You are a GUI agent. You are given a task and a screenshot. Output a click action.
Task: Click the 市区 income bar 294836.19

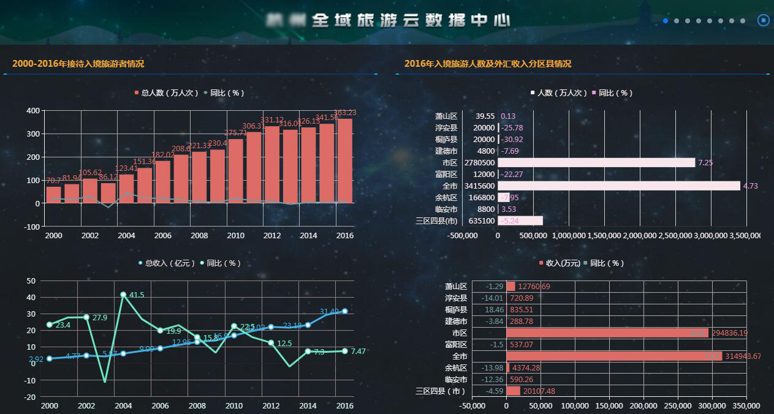(x=607, y=333)
